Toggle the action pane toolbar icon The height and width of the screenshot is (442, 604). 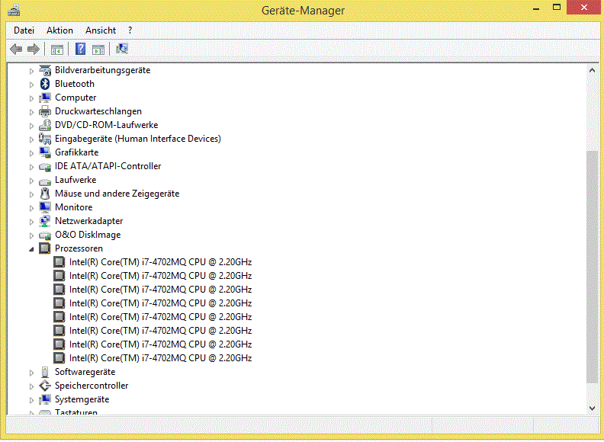pos(98,50)
